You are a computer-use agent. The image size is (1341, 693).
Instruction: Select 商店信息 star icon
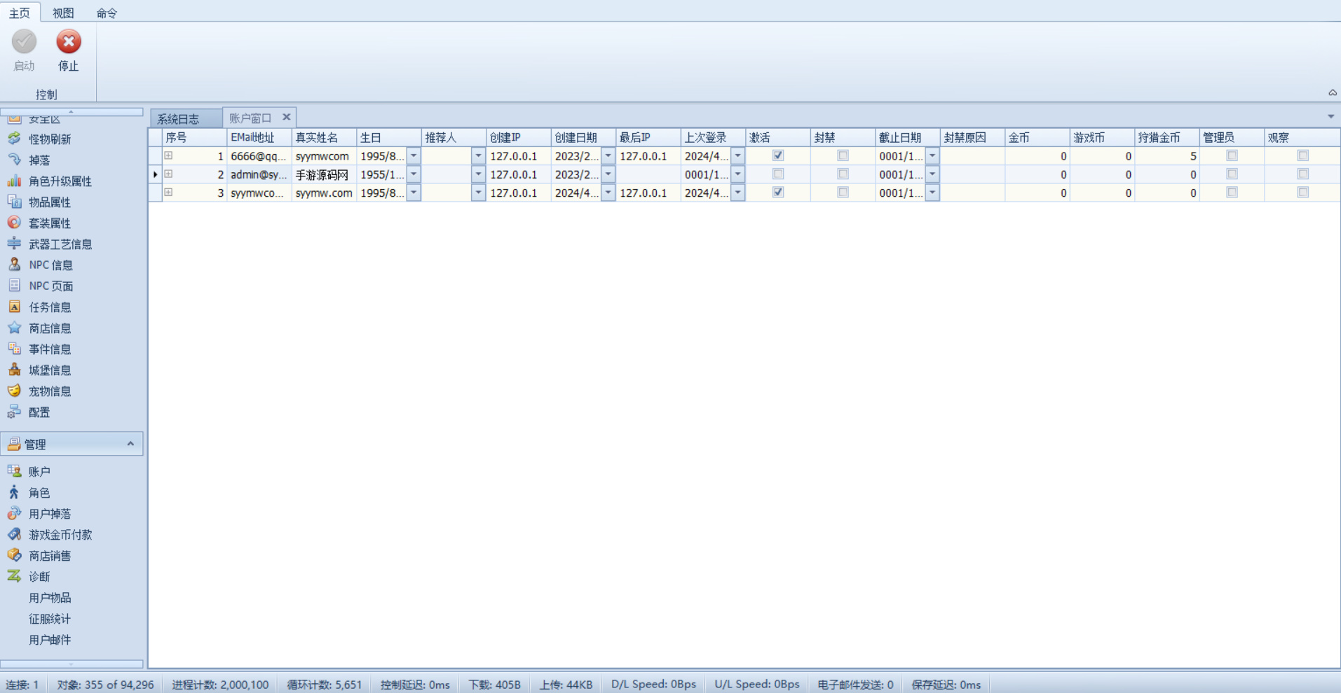coord(14,328)
